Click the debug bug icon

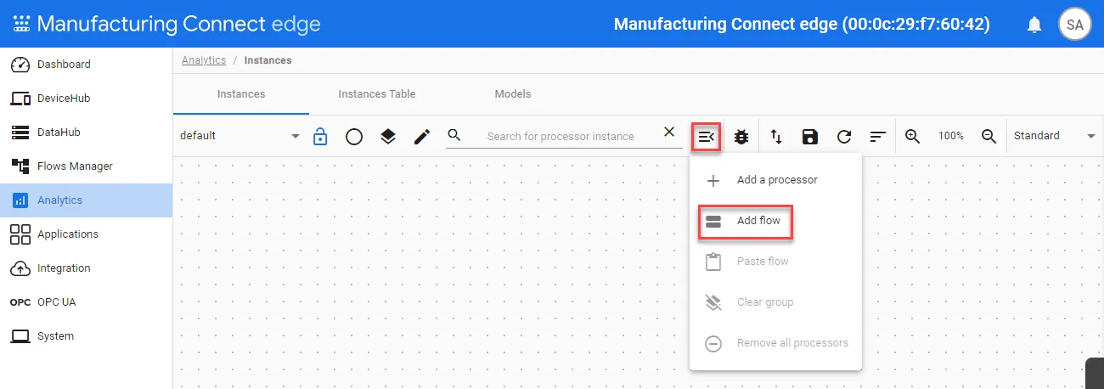[741, 136]
